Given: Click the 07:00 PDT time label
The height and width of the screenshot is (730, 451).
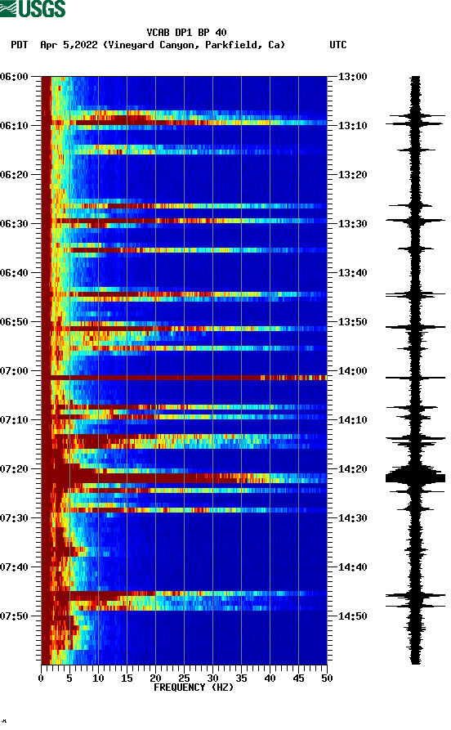Looking at the screenshot, I should coord(14,371).
